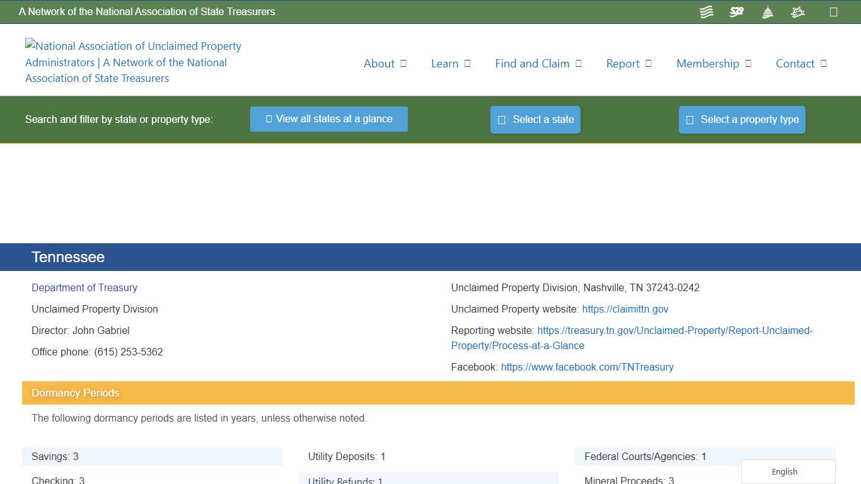Visit the claimittn.gov unclaimed property website
Screen dimensions: 861x484
tap(625, 309)
